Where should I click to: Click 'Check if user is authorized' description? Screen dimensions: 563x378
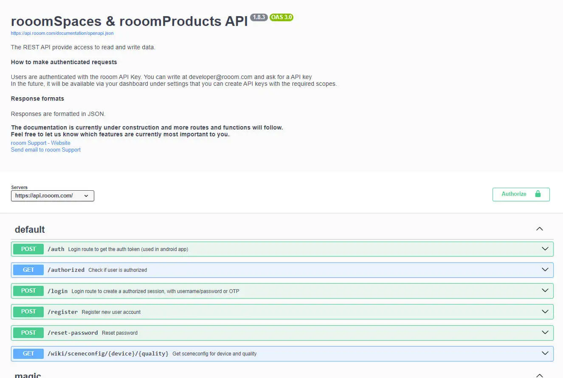pyautogui.click(x=118, y=270)
